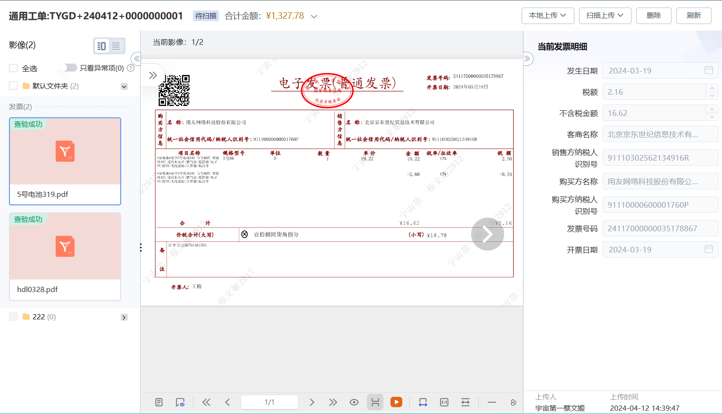Go to next image with large round arrow

[x=487, y=234]
